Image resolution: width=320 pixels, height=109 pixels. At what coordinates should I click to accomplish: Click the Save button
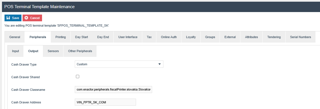[13, 18]
